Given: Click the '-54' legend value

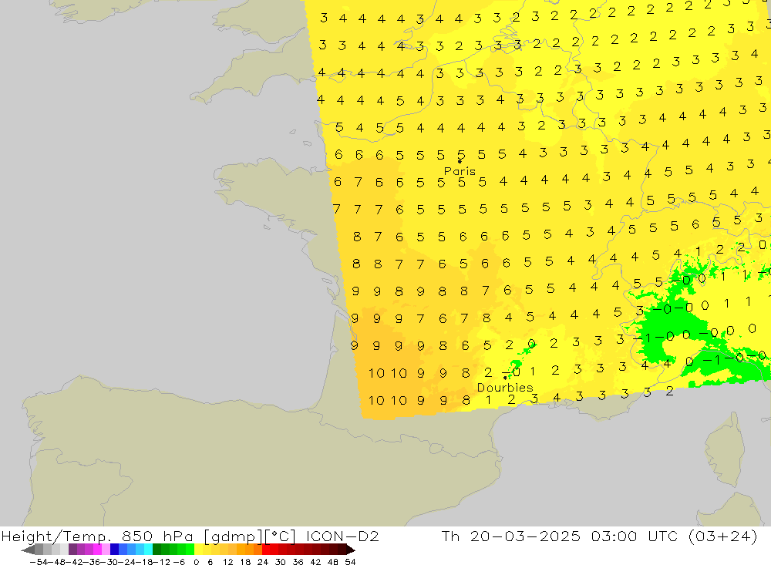Looking at the screenshot, I should tap(39, 562).
